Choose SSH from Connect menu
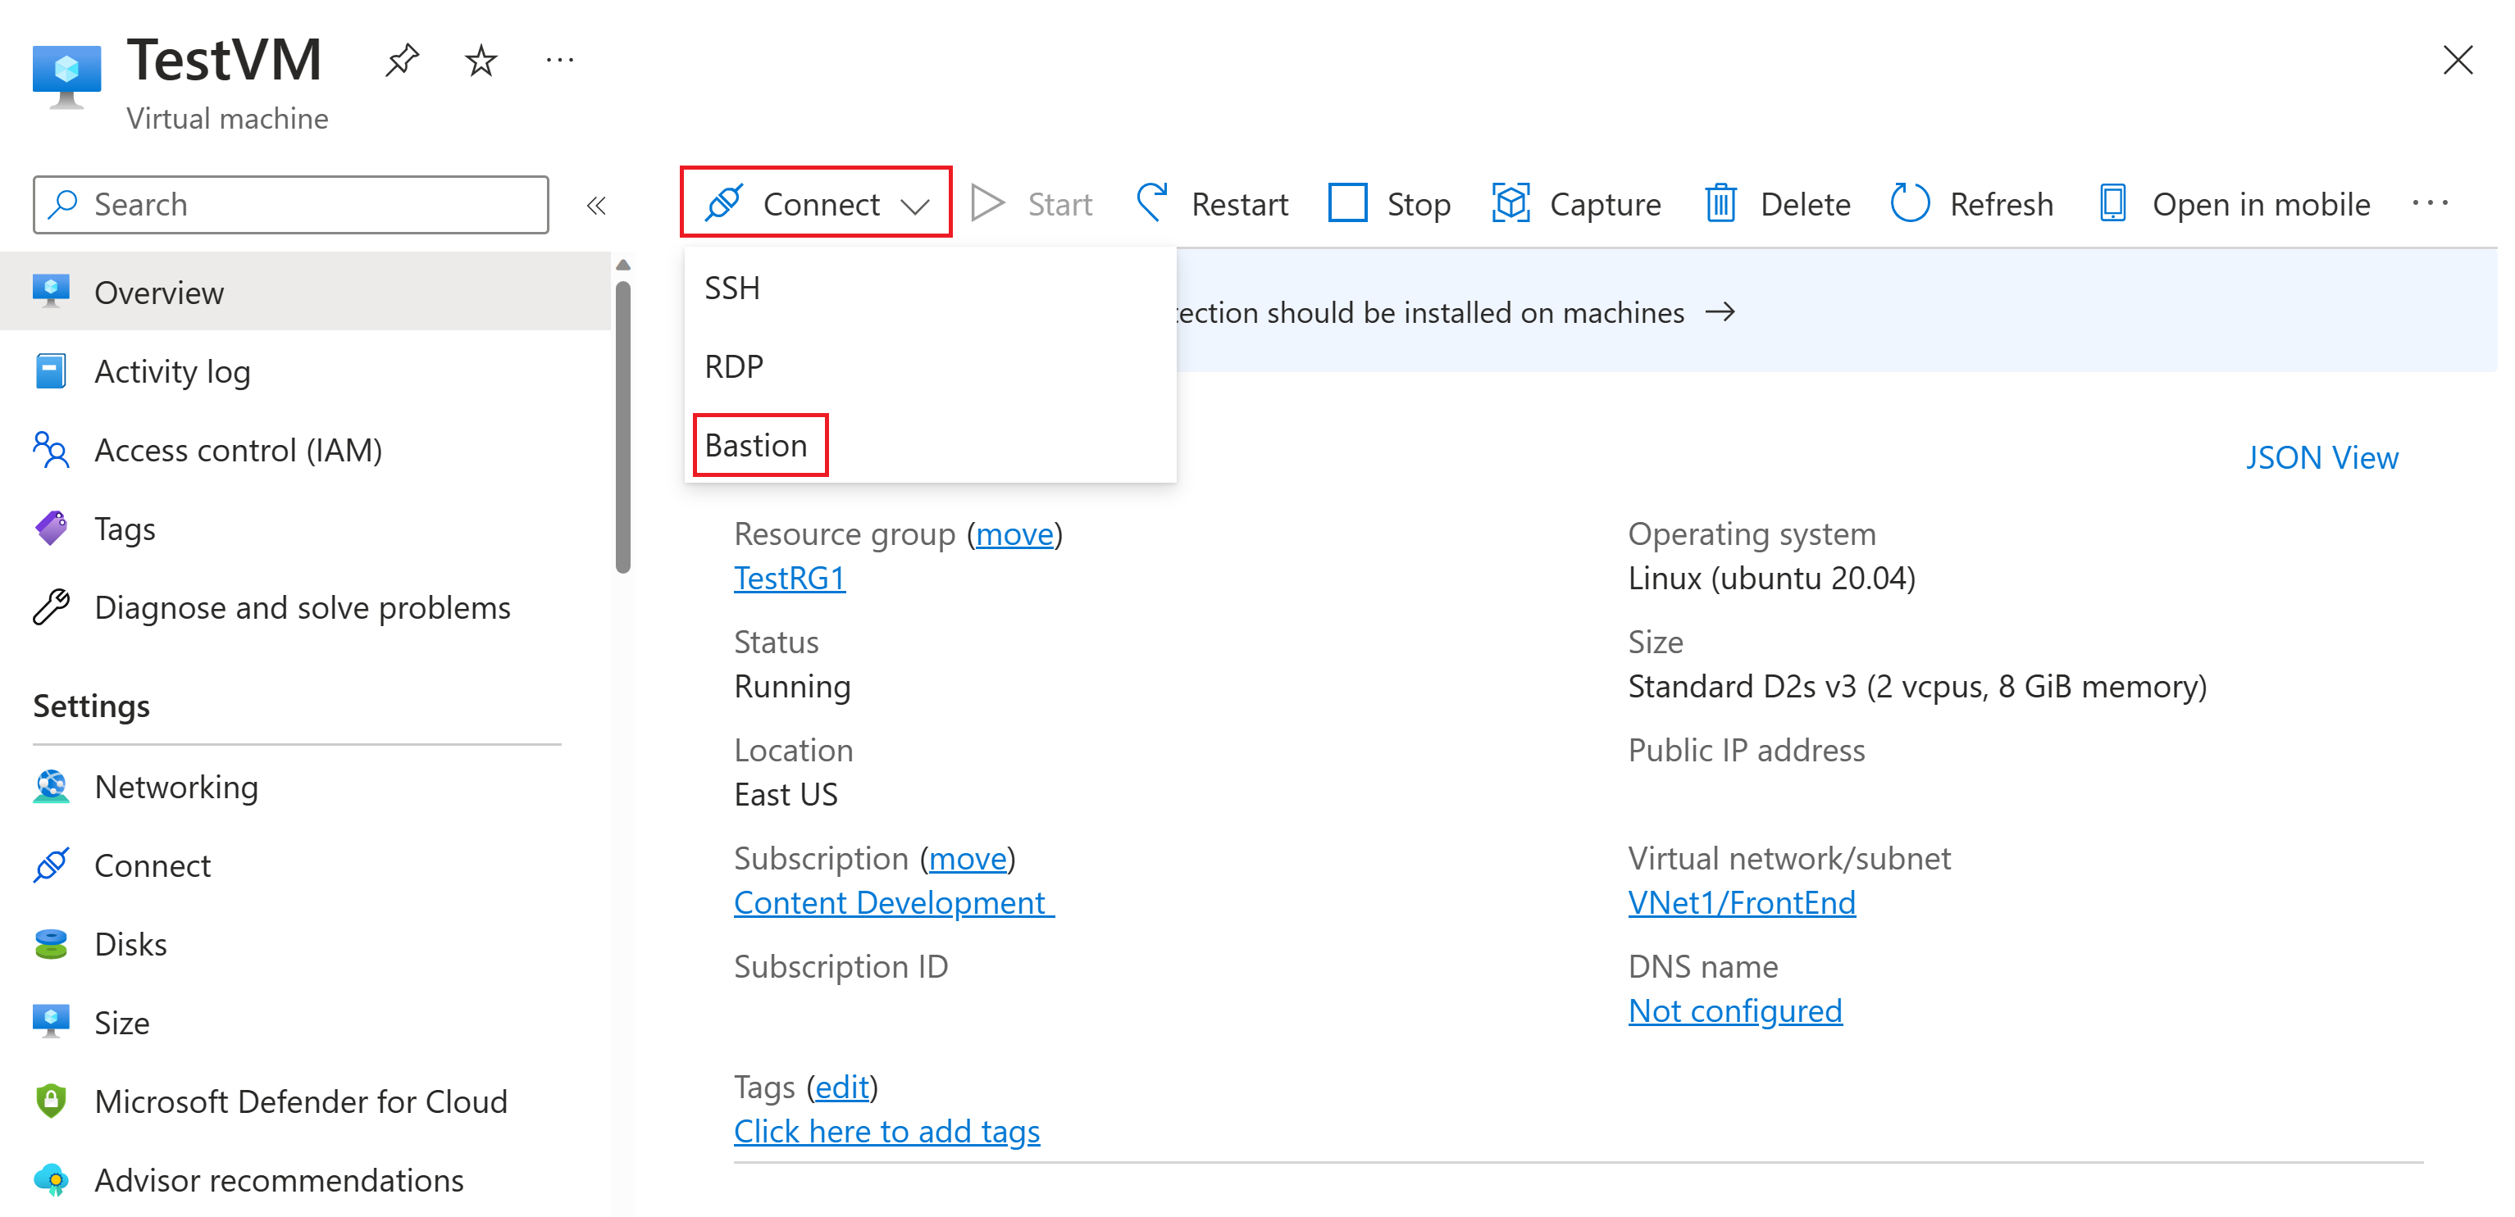Image resolution: width=2515 pixels, height=1217 pixels. click(732, 288)
